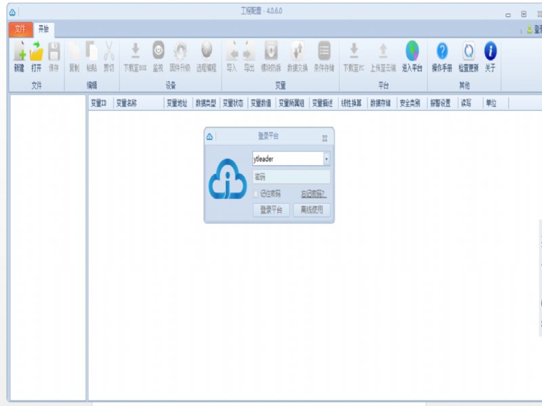Open the 文件 menu tab
Screen dimensions: 542x406
point(20,29)
